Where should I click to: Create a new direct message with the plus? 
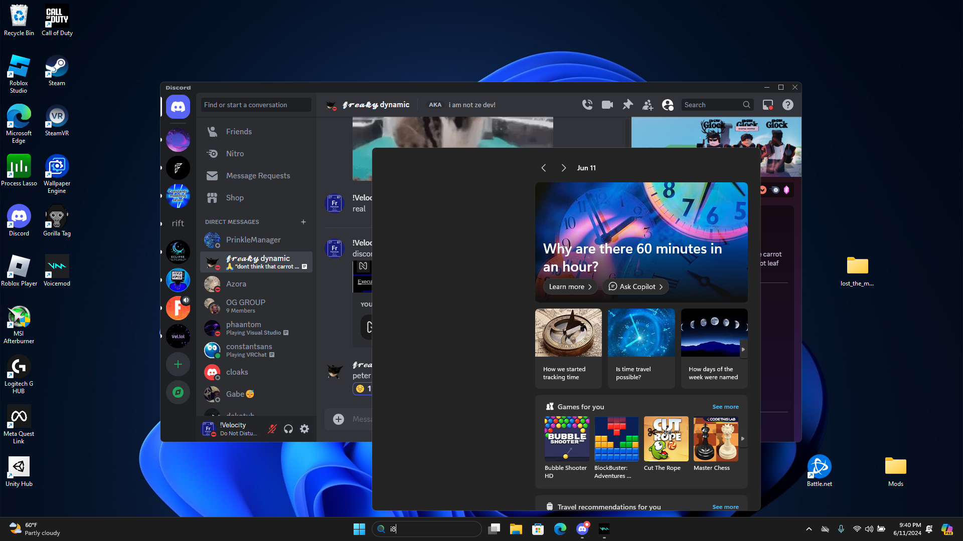coord(303,222)
